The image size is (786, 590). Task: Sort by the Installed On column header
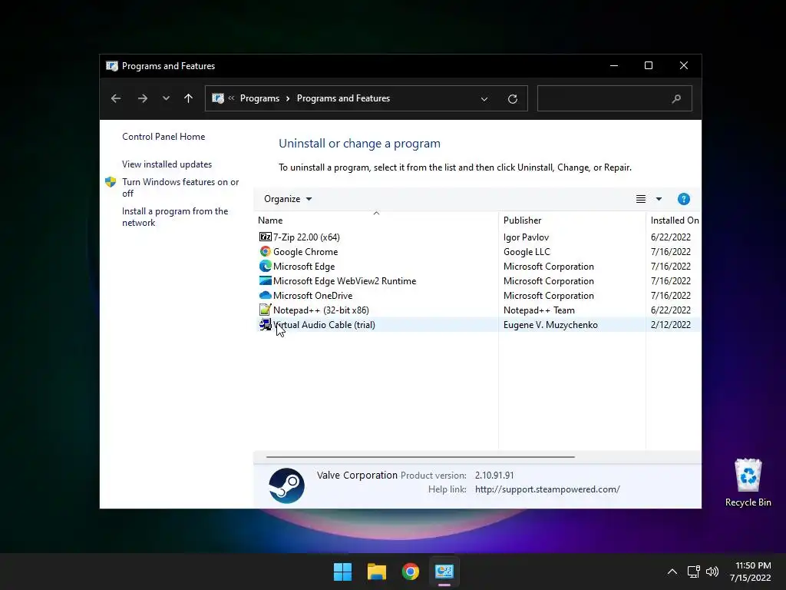tap(675, 220)
